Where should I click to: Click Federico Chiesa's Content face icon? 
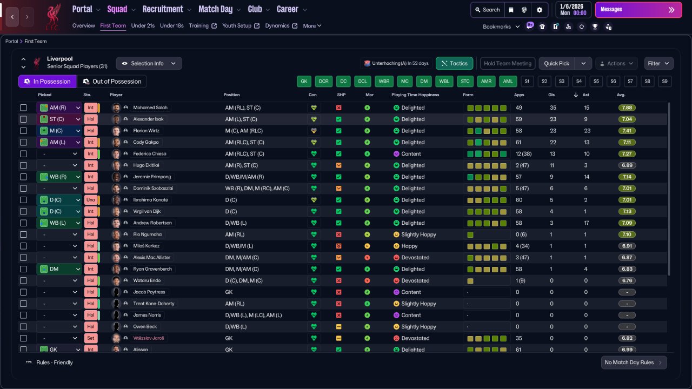(396, 154)
